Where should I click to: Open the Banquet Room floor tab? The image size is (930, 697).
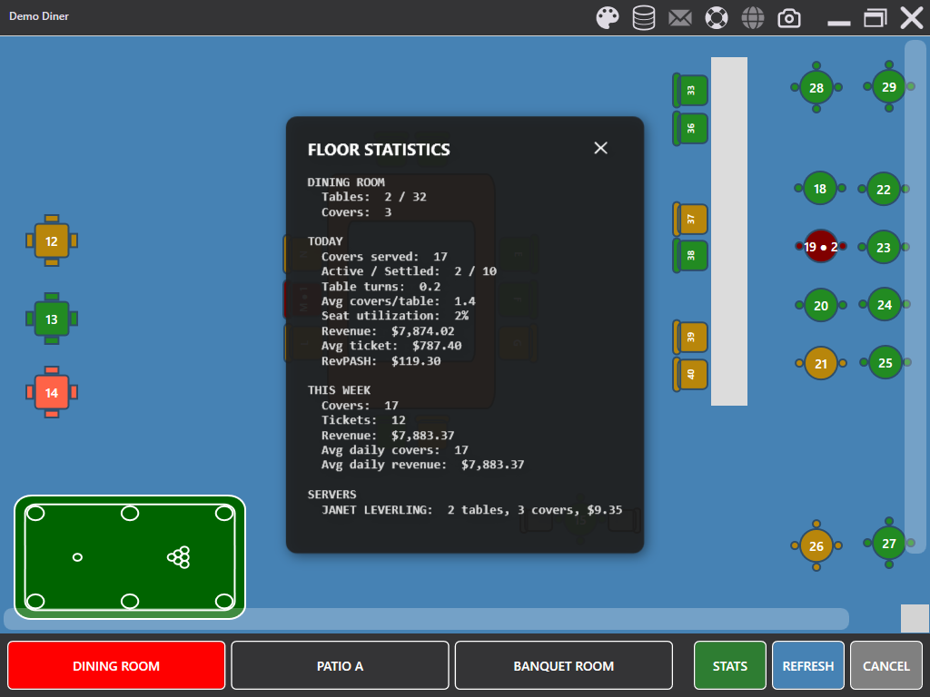[563, 666]
